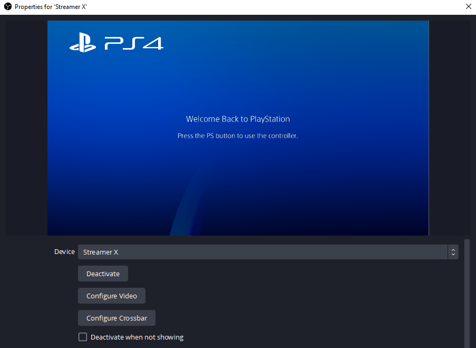The width and height of the screenshot is (476, 348).
Task: Open Configure Crossbar settings
Action: point(116,318)
